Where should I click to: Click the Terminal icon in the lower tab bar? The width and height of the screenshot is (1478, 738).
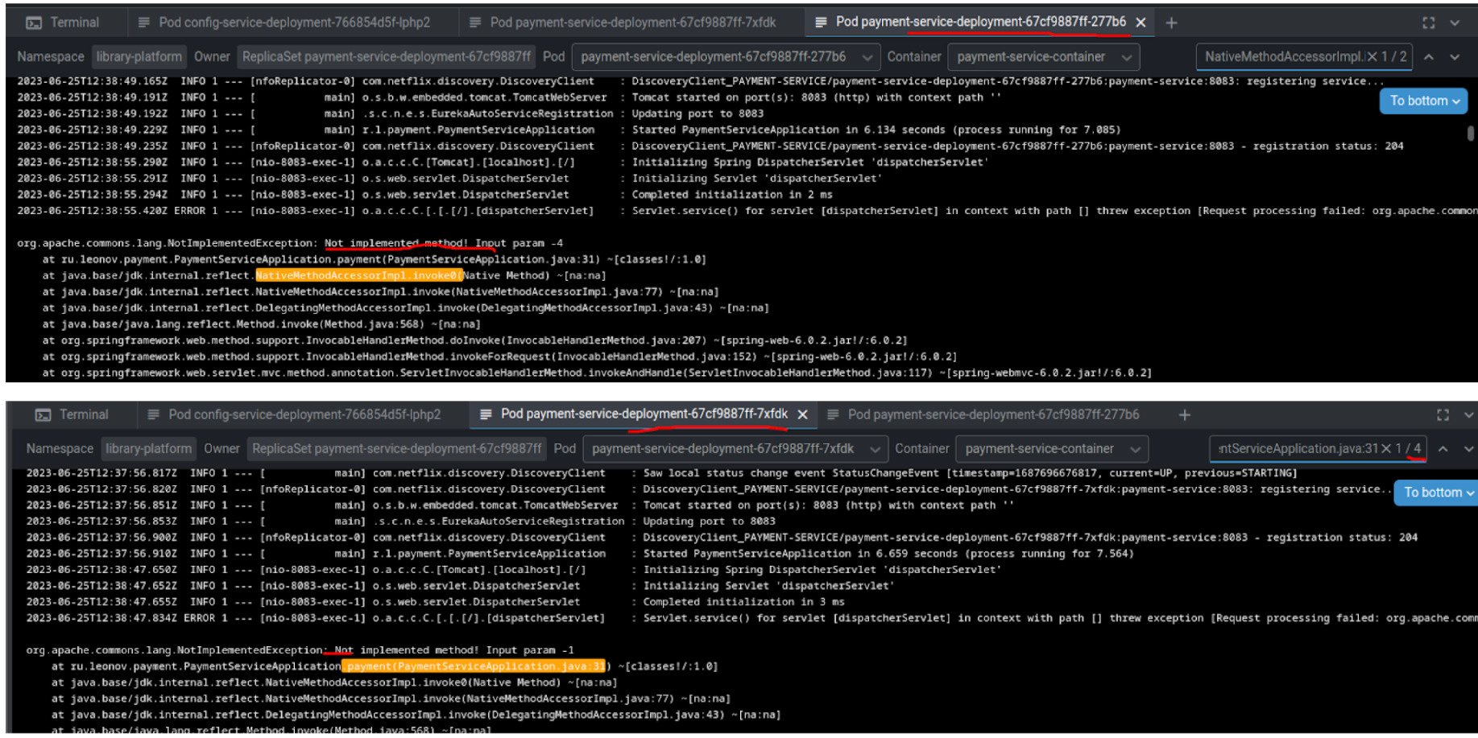(x=43, y=414)
